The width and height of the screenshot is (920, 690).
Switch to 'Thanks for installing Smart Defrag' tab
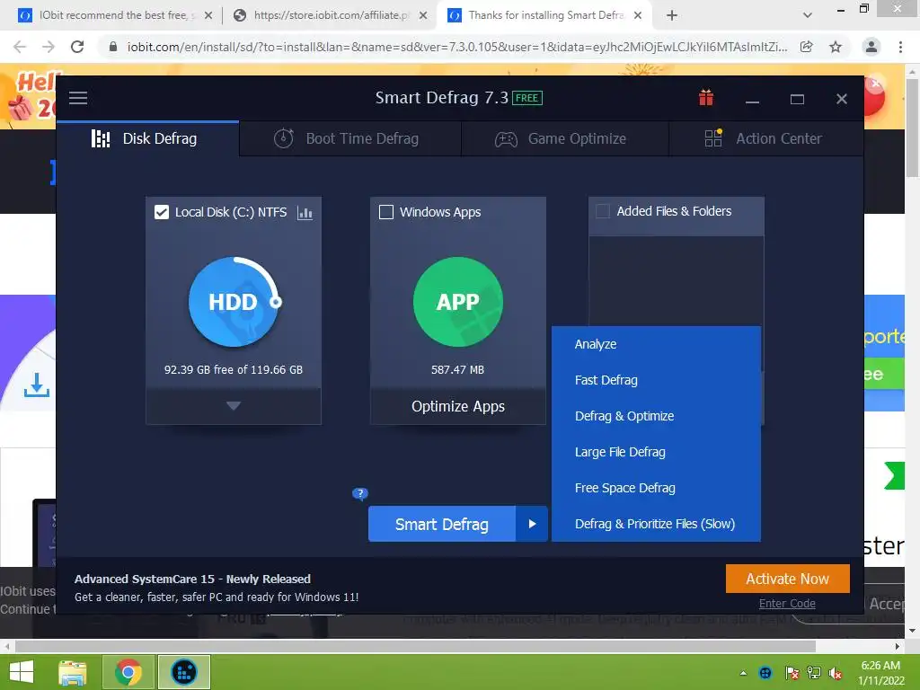point(545,15)
